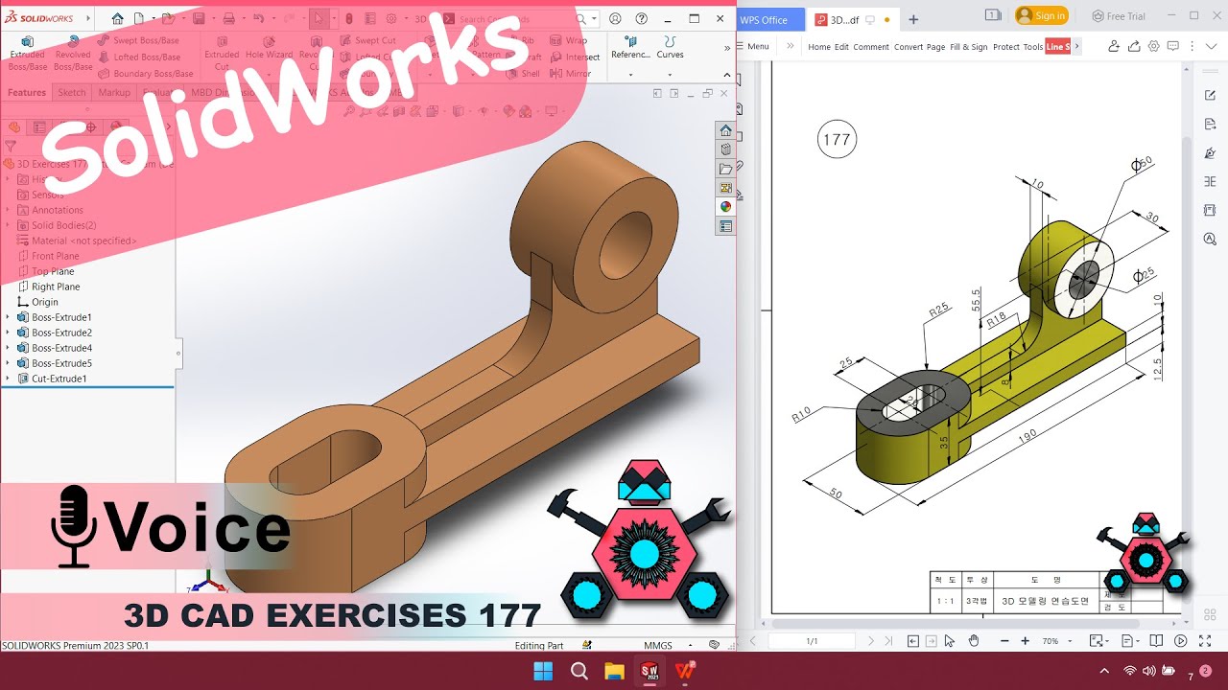The image size is (1228, 690).
Task: Select the Right Plane tree item
Action: click(x=48, y=287)
